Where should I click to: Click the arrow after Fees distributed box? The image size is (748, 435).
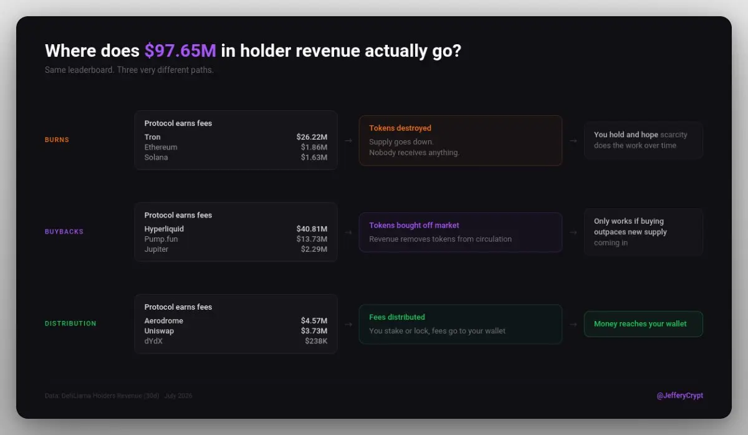(x=573, y=324)
